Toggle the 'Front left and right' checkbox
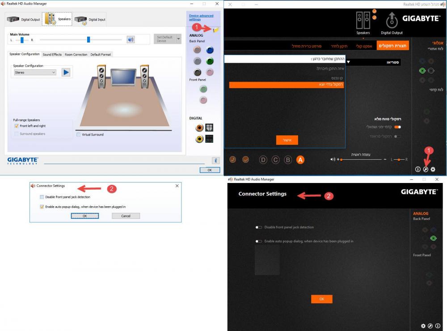 16,126
